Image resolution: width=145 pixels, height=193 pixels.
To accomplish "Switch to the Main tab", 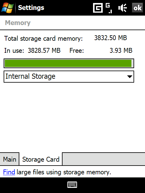I will [x=9, y=159].
